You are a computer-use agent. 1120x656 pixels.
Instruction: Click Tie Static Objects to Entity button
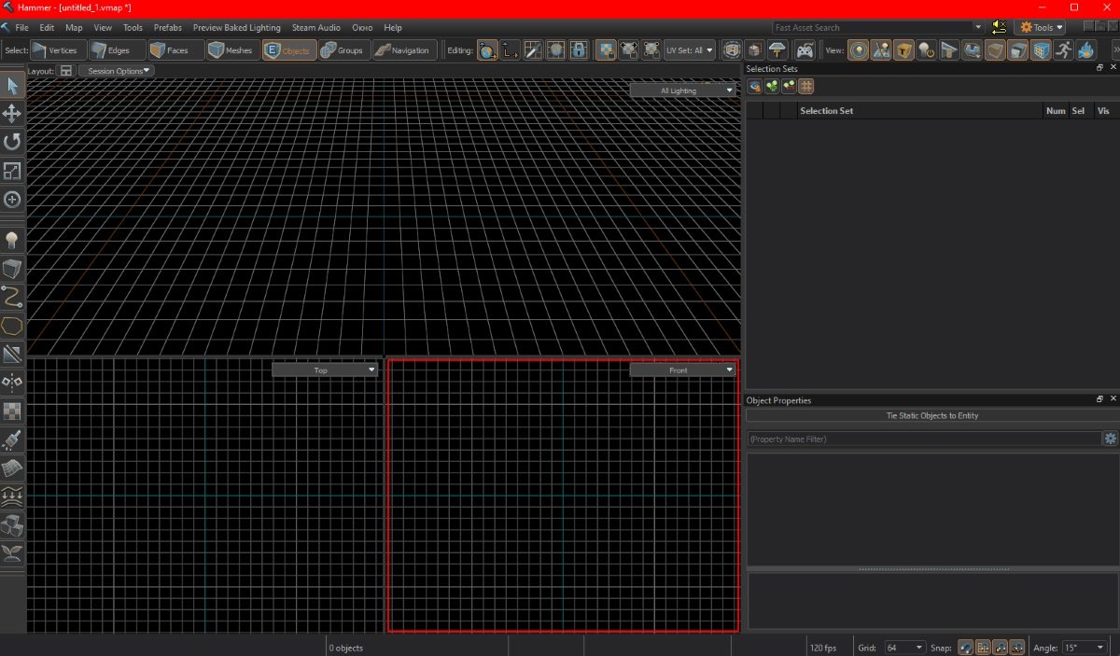tap(931, 415)
